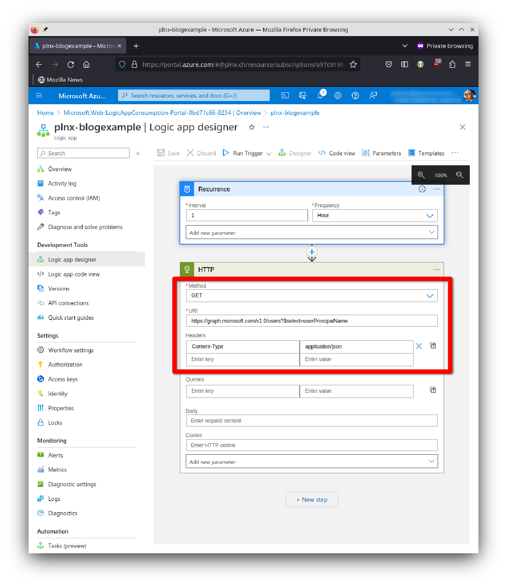Open Azure notifications bell

coord(320,95)
